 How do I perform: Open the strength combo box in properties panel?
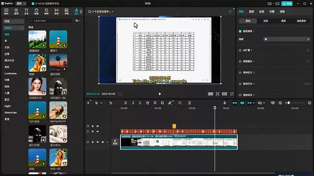pos(287,39)
